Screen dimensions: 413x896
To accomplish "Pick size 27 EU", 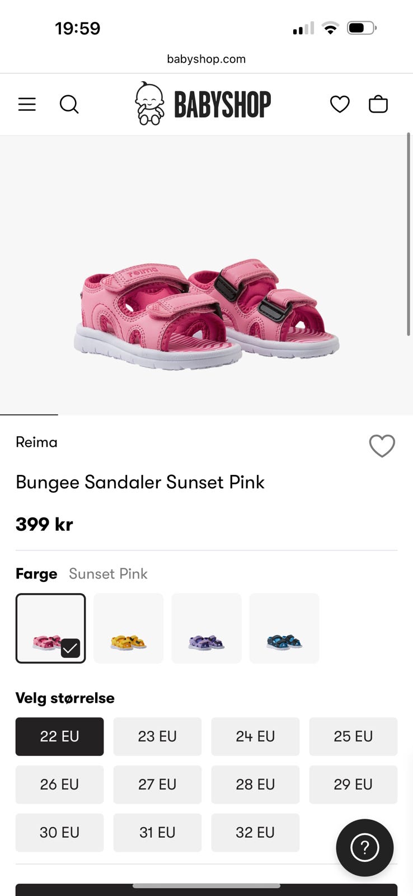I will coord(157,785).
